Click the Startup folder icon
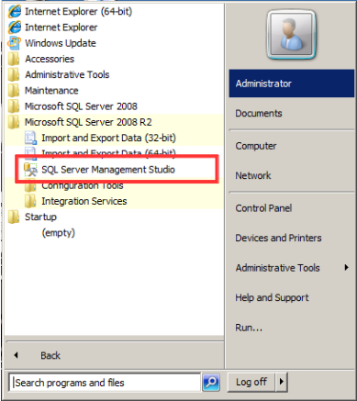The width and height of the screenshot is (357, 401). coord(14,217)
